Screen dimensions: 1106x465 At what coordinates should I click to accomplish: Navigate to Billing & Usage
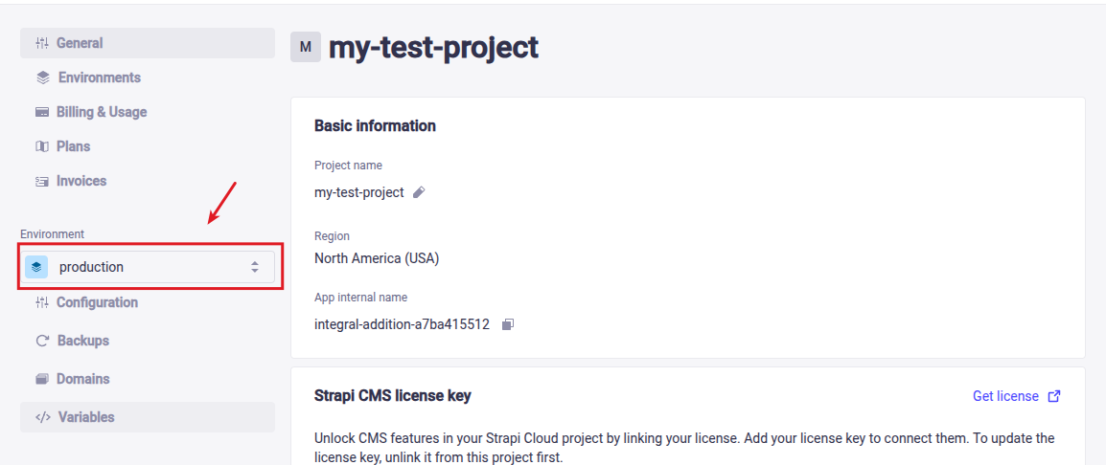102,112
